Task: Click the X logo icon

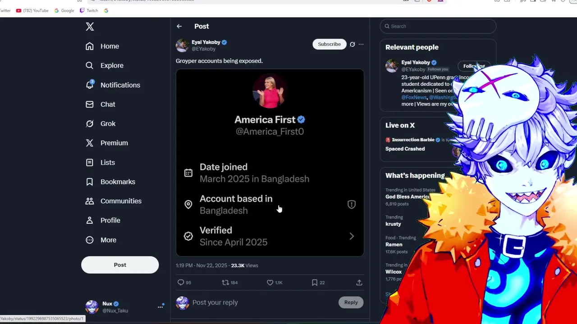Action: [x=90, y=27]
